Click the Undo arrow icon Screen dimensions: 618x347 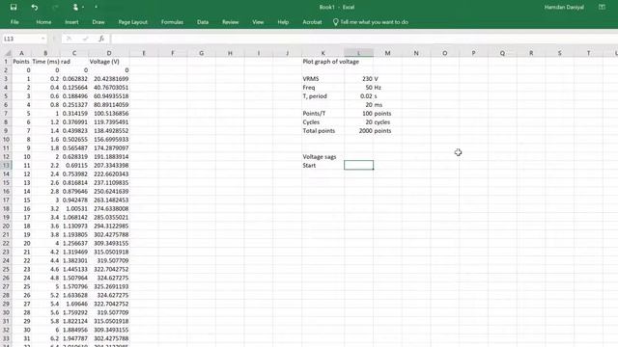(35, 7)
